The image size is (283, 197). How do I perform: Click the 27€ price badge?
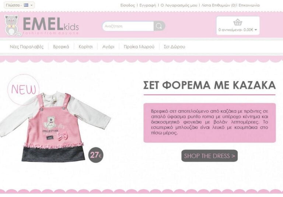tap(96, 155)
